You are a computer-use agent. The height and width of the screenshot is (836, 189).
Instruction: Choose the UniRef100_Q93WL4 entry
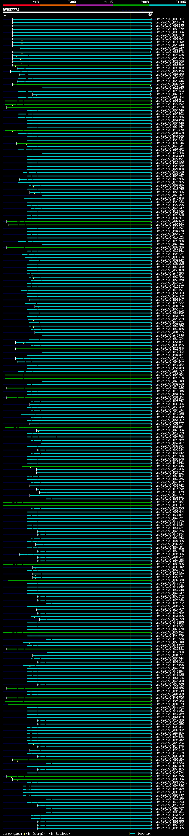[x=170, y=39]
